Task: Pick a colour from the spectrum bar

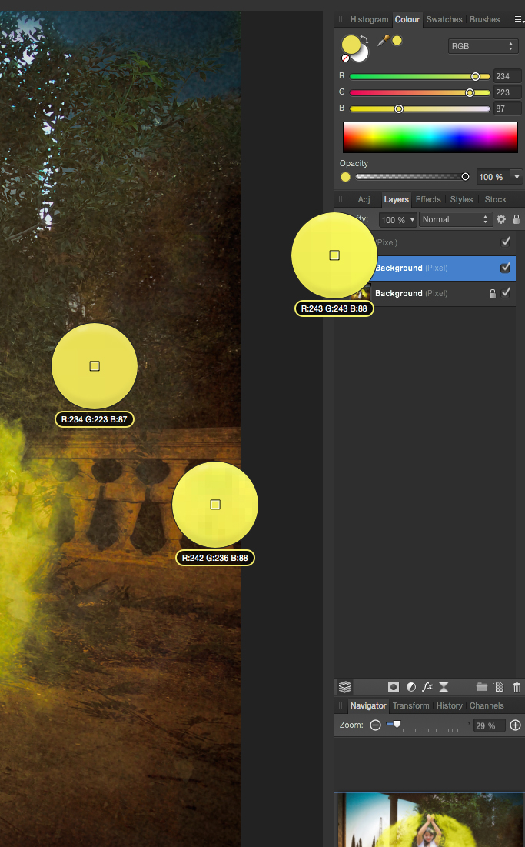Action: [430, 137]
